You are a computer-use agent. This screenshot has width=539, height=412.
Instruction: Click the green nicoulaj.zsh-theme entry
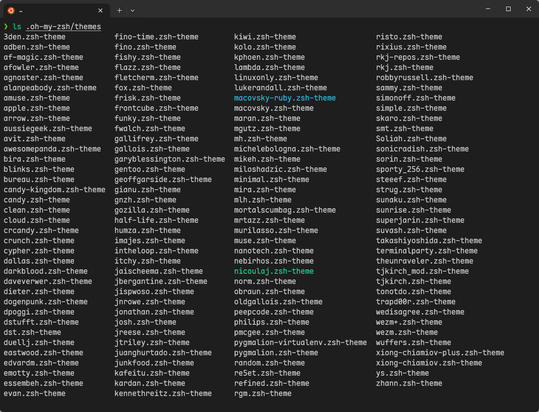(273, 271)
